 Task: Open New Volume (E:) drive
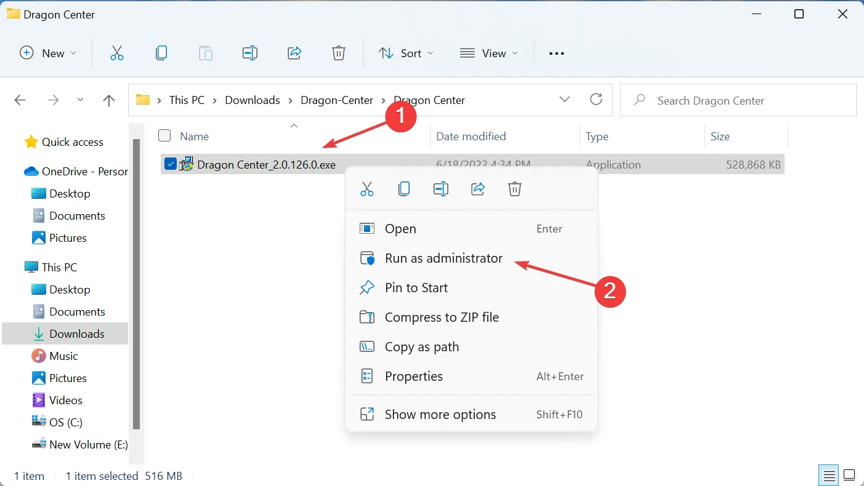pyautogui.click(x=80, y=445)
